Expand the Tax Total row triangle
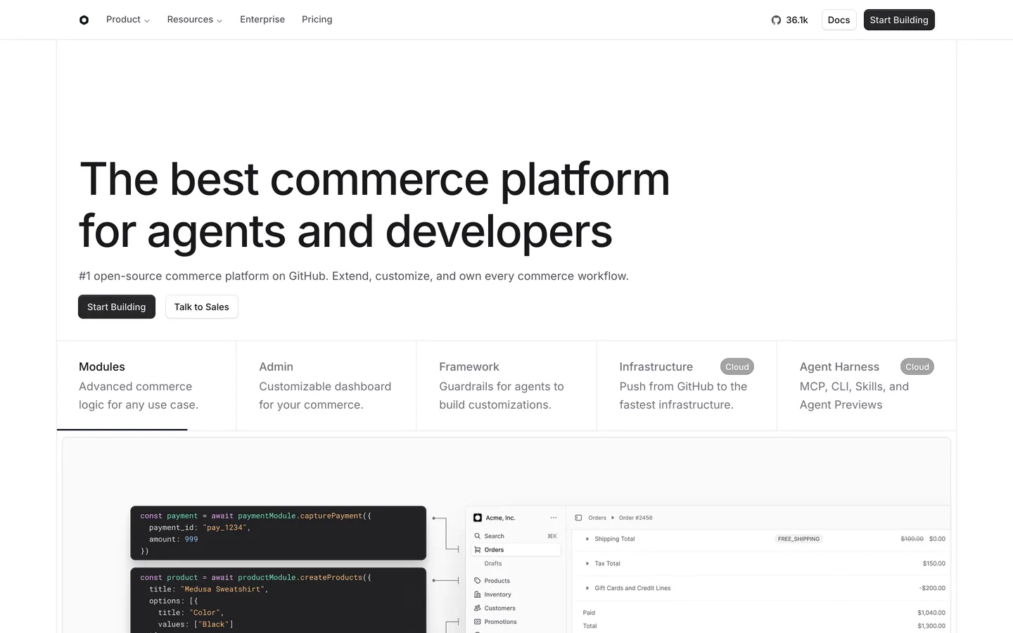This screenshot has width=1013, height=633. [x=587, y=563]
